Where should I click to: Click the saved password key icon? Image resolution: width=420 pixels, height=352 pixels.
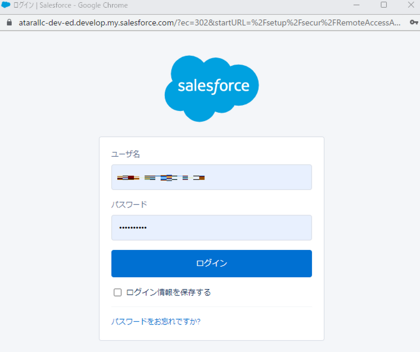click(x=414, y=22)
